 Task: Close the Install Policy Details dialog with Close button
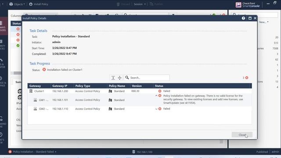point(242,135)
